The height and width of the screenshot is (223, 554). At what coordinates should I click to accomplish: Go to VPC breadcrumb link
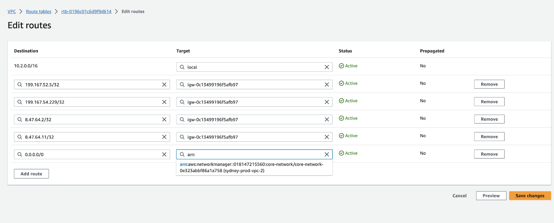click(12, 11)
